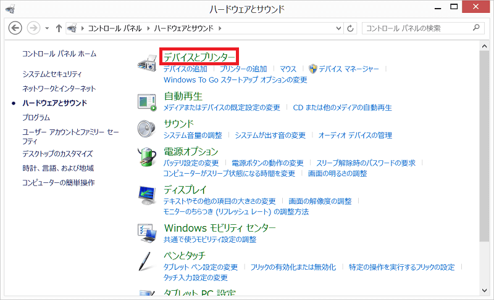The image size is (494, 300).
Task: Go back with the back arrow button
Action: (x=15, y=28)
